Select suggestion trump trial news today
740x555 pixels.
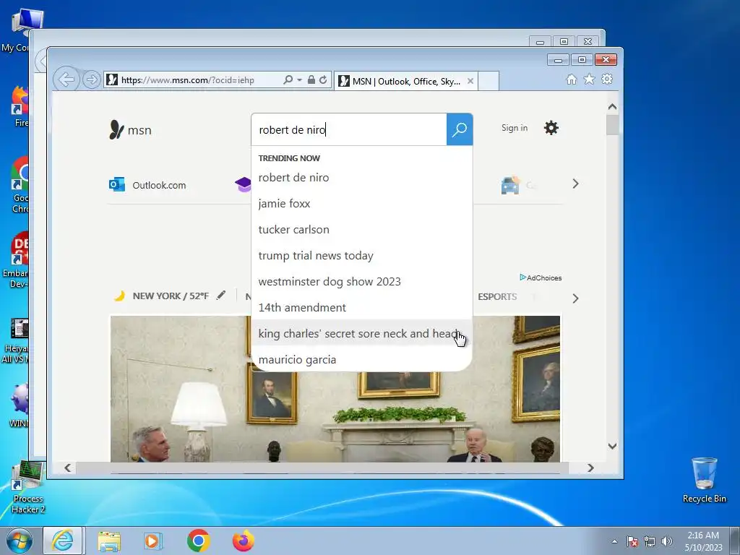tap(361, 255)
